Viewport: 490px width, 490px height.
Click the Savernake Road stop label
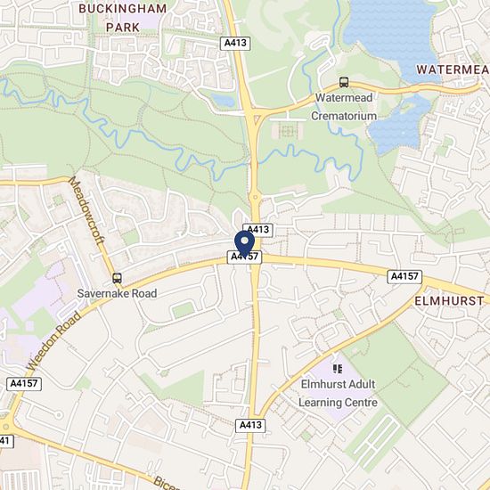click(117, 293)
